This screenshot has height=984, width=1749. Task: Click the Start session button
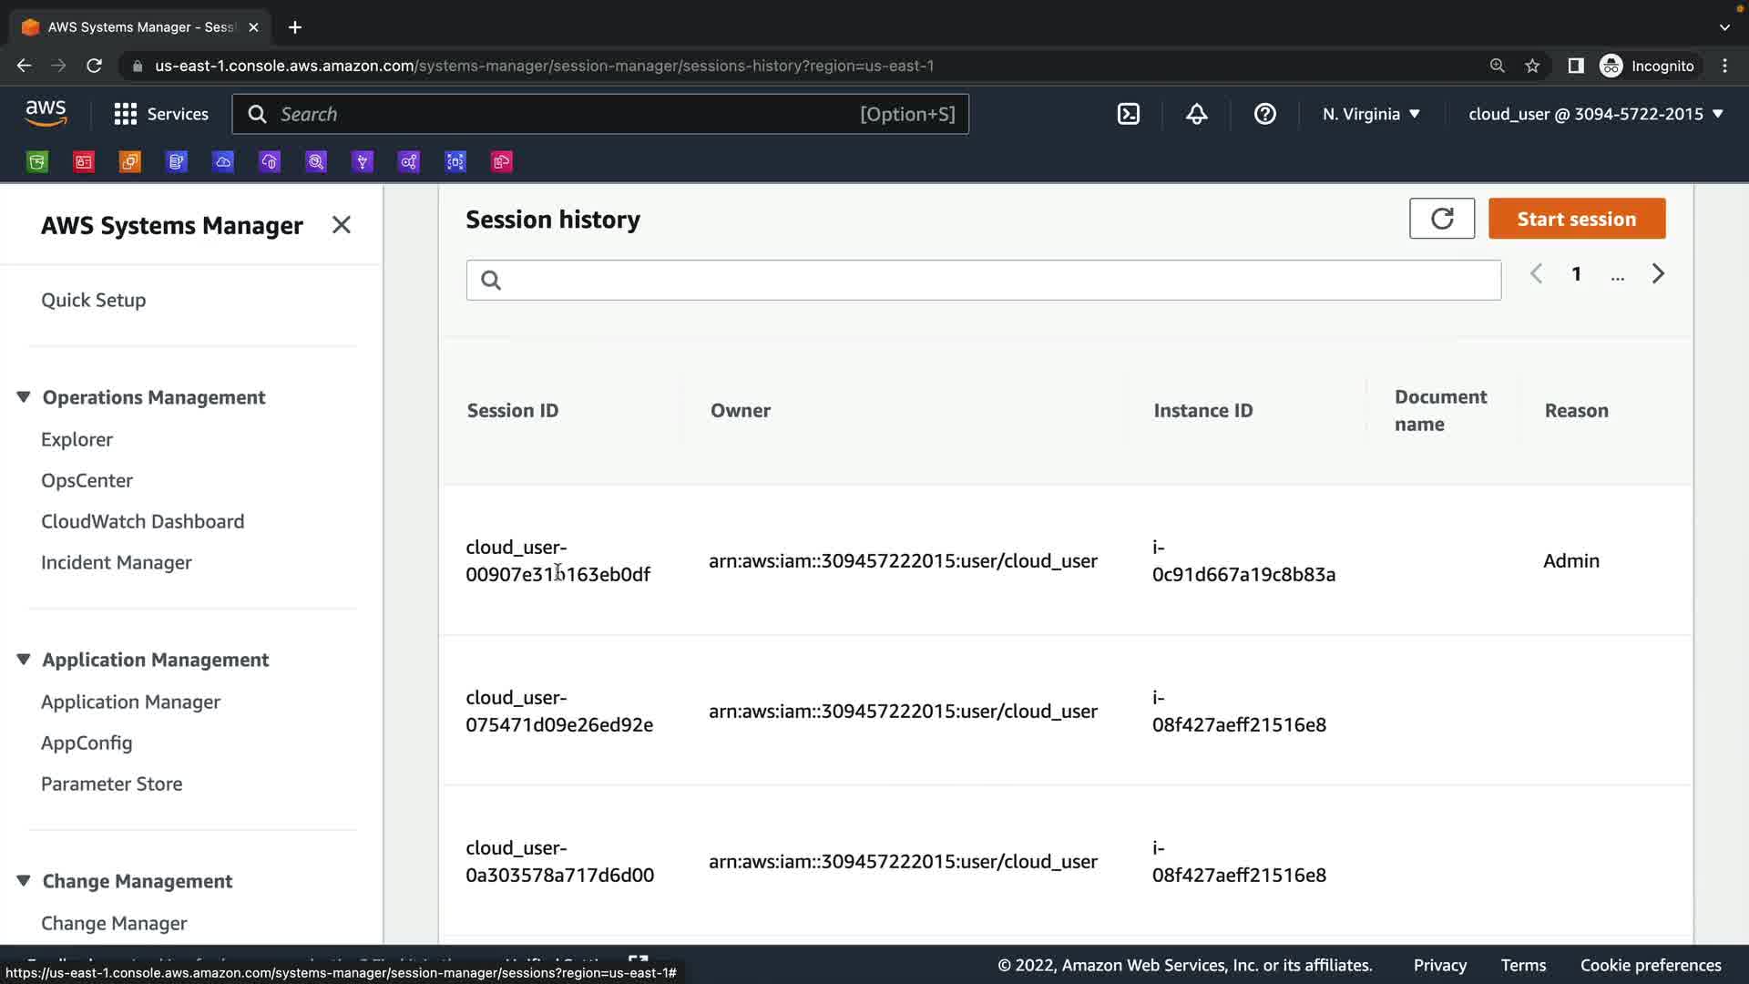[1576, 219]
